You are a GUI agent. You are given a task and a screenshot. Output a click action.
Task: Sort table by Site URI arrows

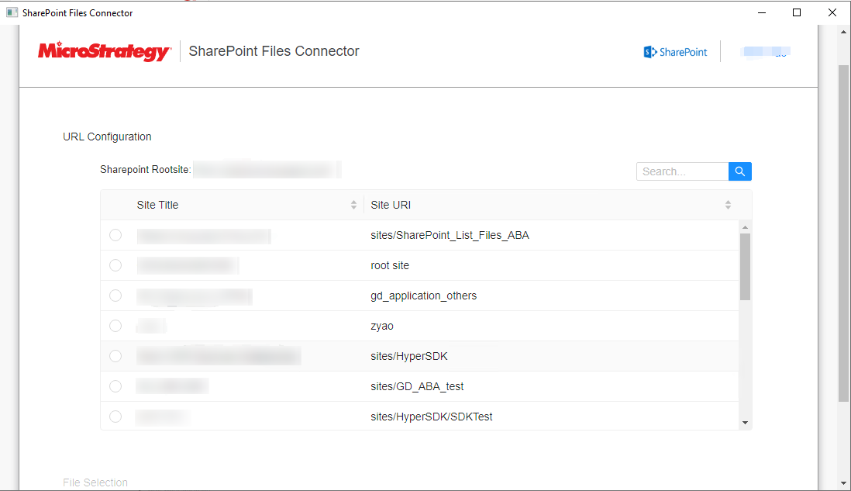[x=728, y=205]
